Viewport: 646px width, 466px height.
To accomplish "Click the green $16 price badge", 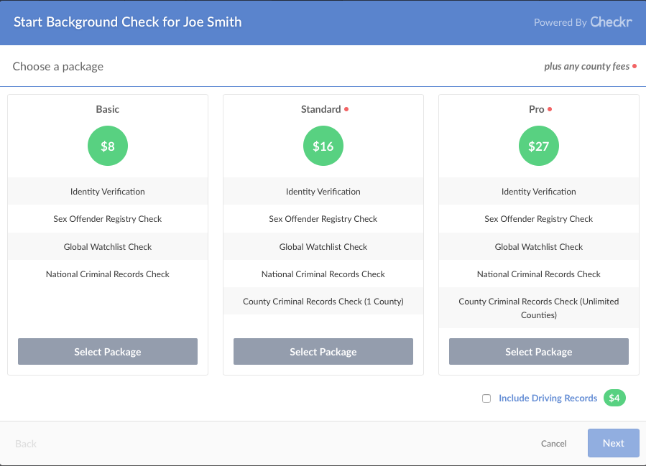I will [323, 146].
